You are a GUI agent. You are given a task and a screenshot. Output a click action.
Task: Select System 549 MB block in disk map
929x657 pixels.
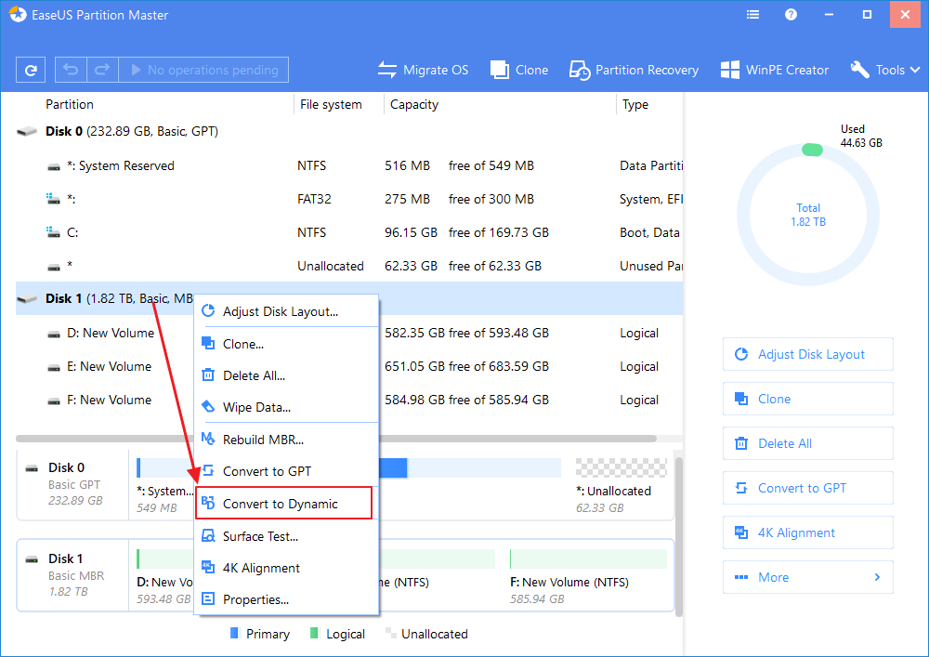(x=164, y=484)
